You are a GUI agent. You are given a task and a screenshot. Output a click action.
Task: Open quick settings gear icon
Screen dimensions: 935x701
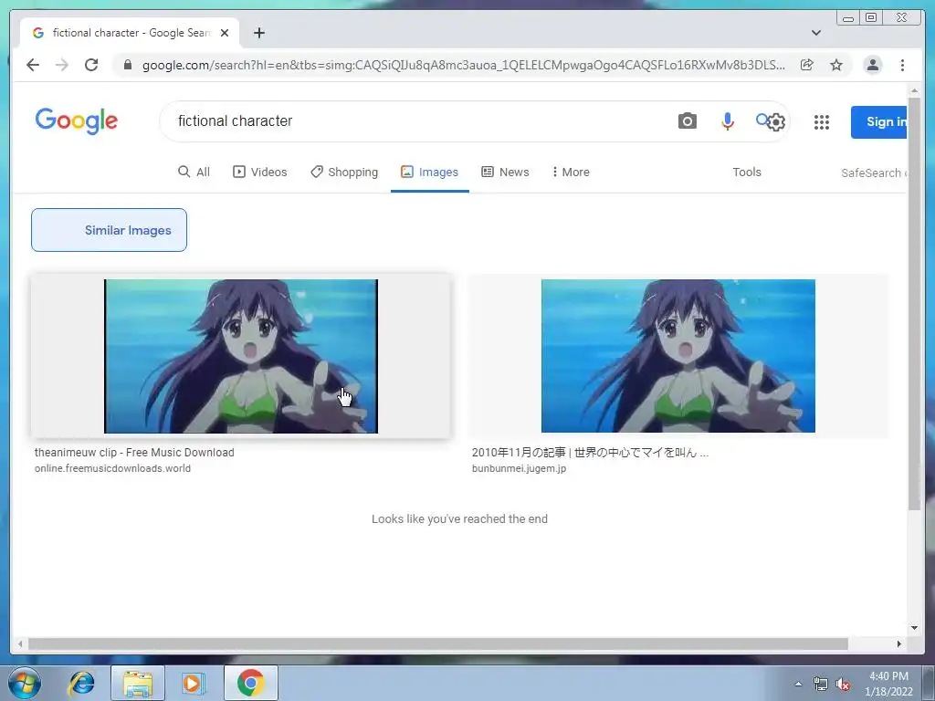(x=776, y=122)
